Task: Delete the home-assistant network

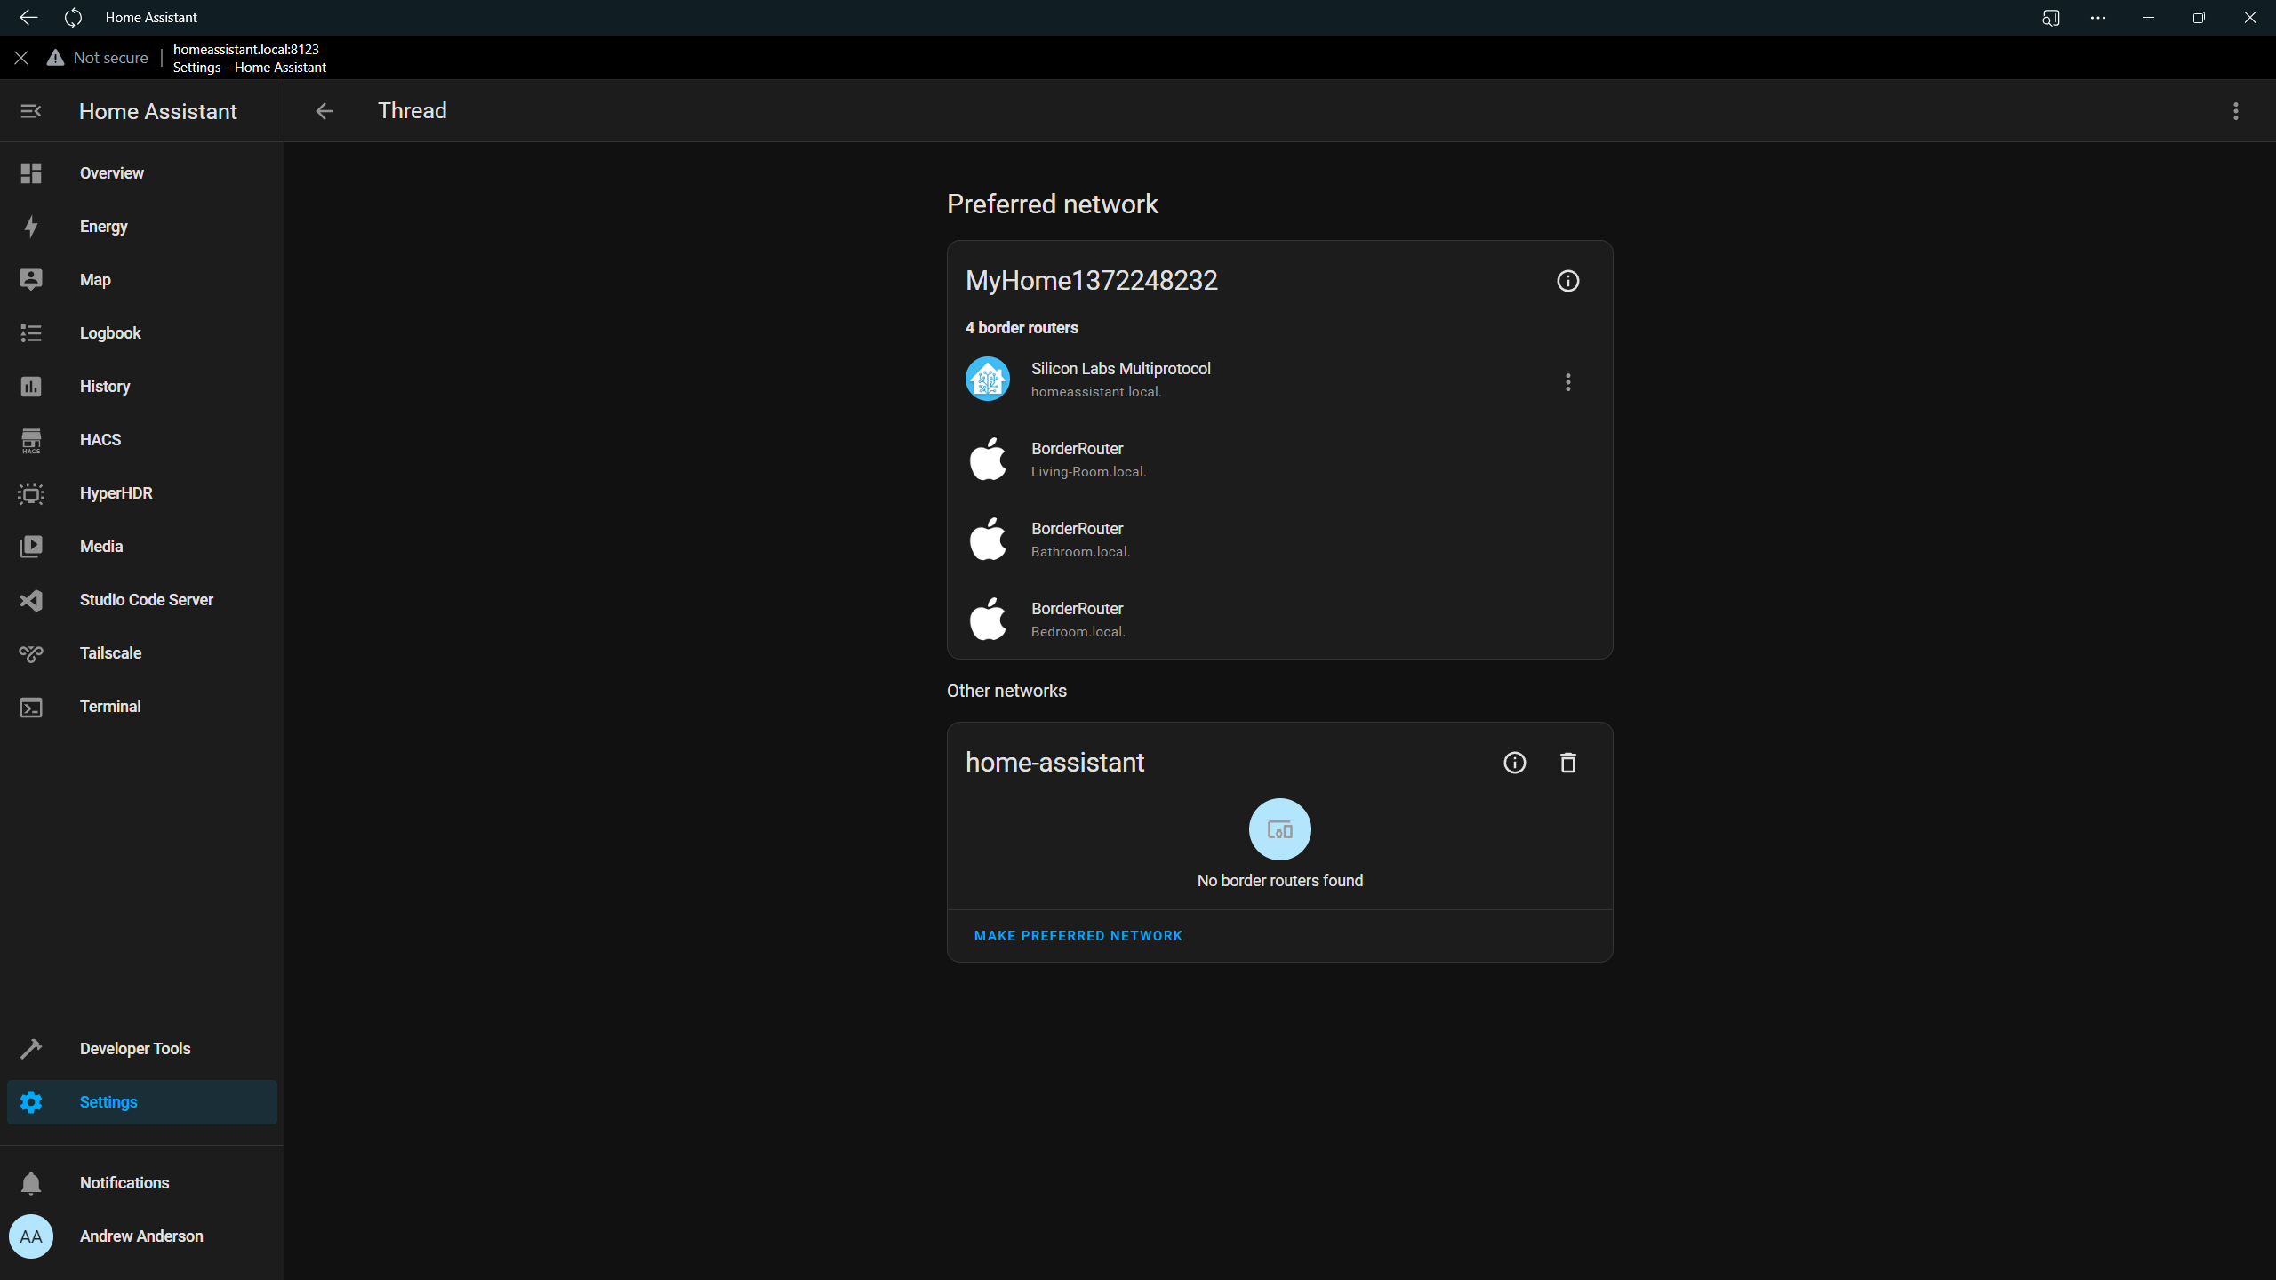Action: point(1567,762)
